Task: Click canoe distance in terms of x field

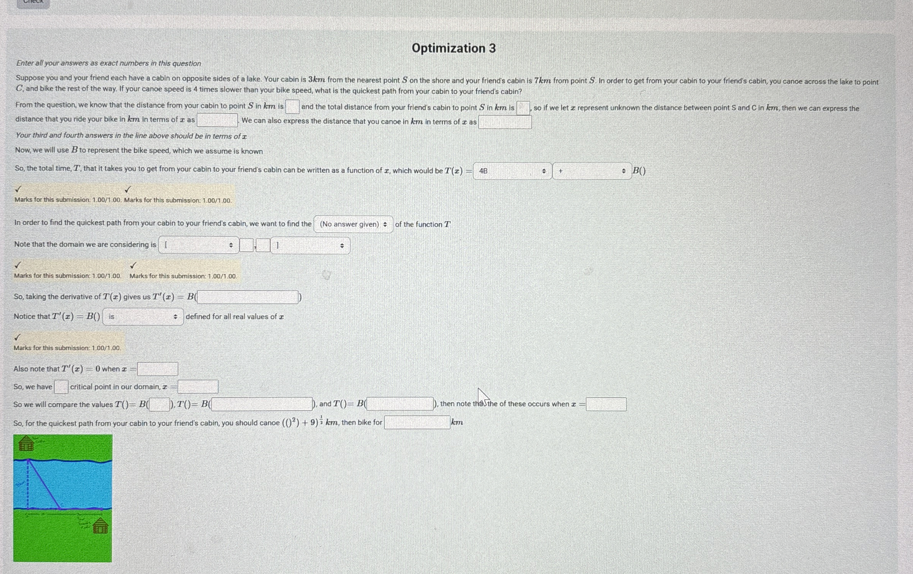Action: click(x=505, y=122)
